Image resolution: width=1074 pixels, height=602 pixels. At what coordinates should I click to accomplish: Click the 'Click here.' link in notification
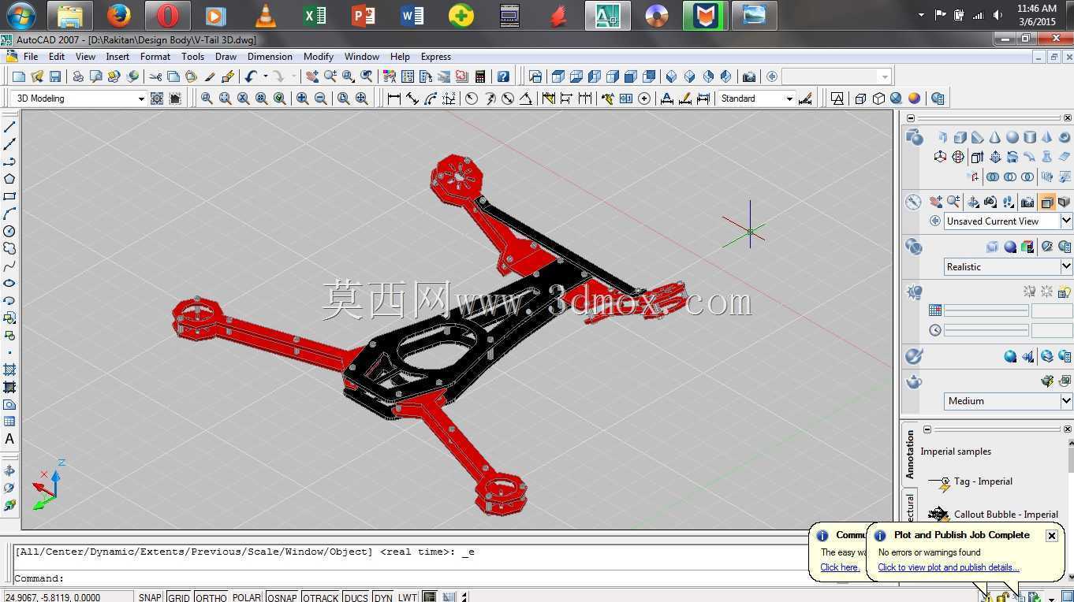click(840, 567)
